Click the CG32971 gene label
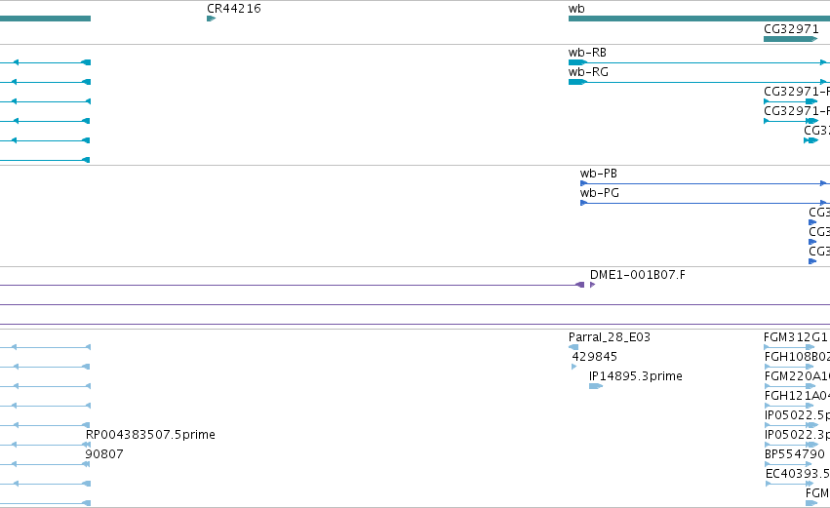The height and width of the screenshot is (508, 830). point(791,29)
